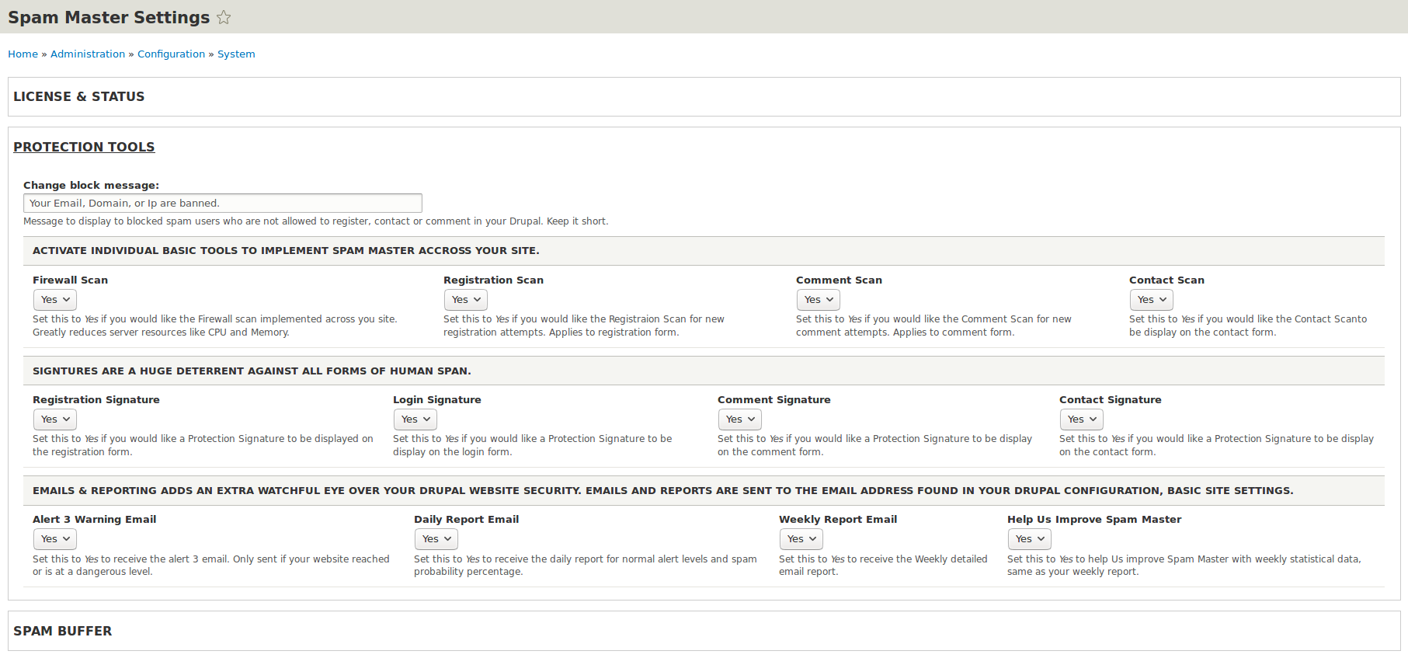
Task: Open Comment Signature dropdown
Action: pyautogui.click(x=740, y=419)
